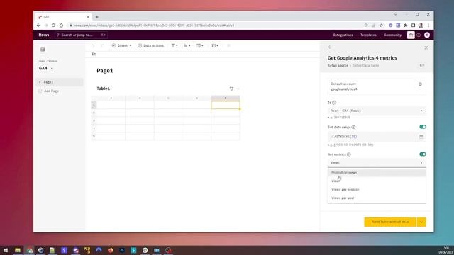The height and width of the screenshot is (255, 454).
Task: Click the Id help icon
Action: pos(334,103)
